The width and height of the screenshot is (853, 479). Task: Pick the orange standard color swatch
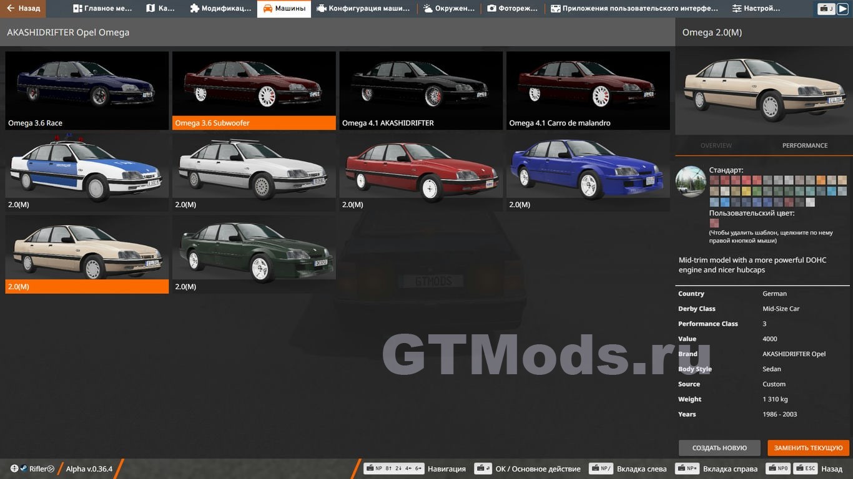821,180
